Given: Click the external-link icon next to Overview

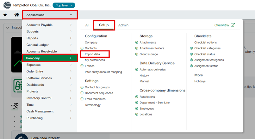Looking at the screenshot, I should click(x=233, y=25).
